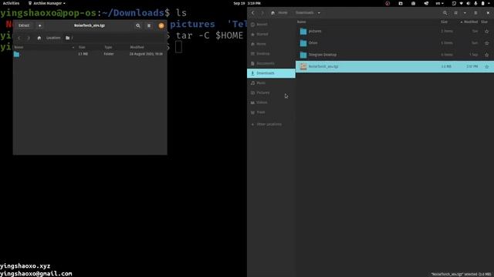Click the Home path segment in Files

tap(279, 13)
